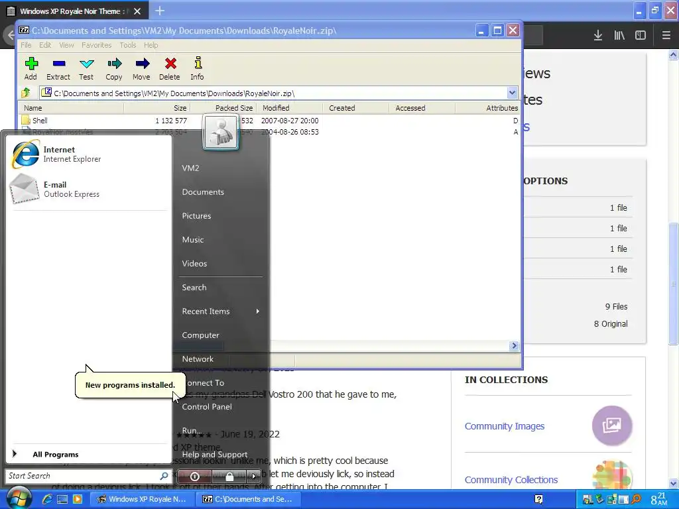This screenshot has height=509, width=679.
Task: Click the Move toolbar icon
Action: coord(142,68)
